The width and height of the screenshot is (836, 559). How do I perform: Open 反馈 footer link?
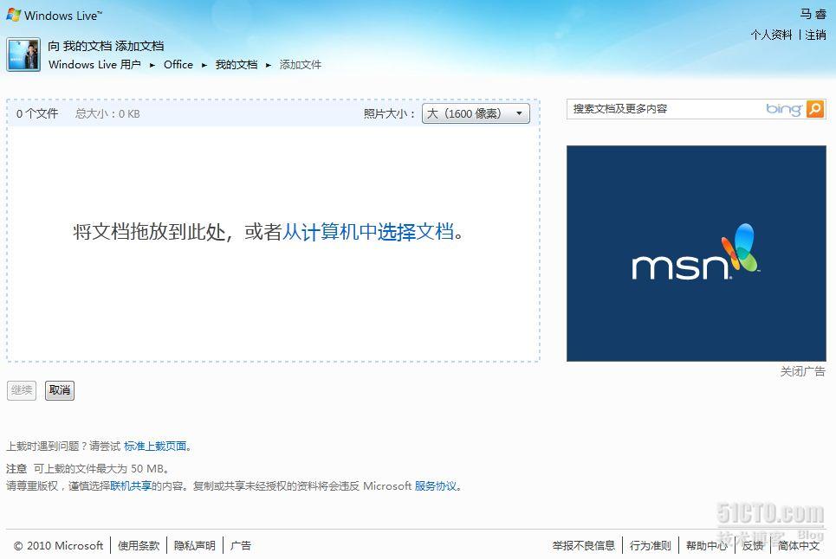752,546
